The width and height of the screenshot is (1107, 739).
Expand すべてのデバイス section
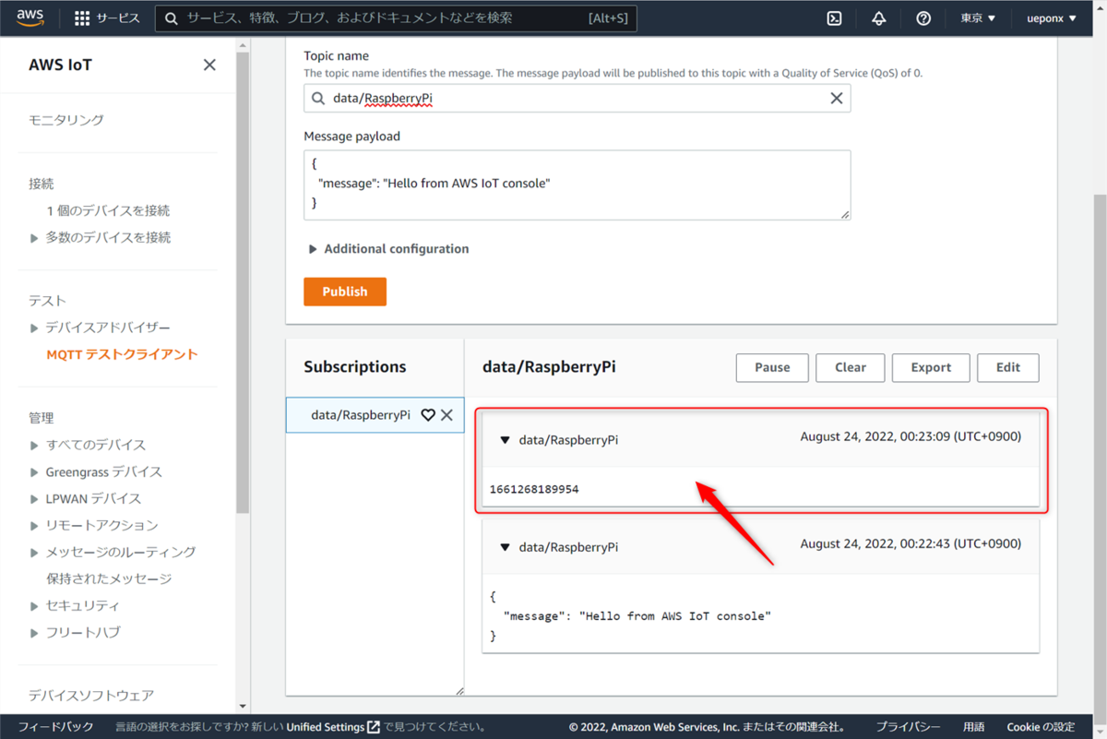34,446
